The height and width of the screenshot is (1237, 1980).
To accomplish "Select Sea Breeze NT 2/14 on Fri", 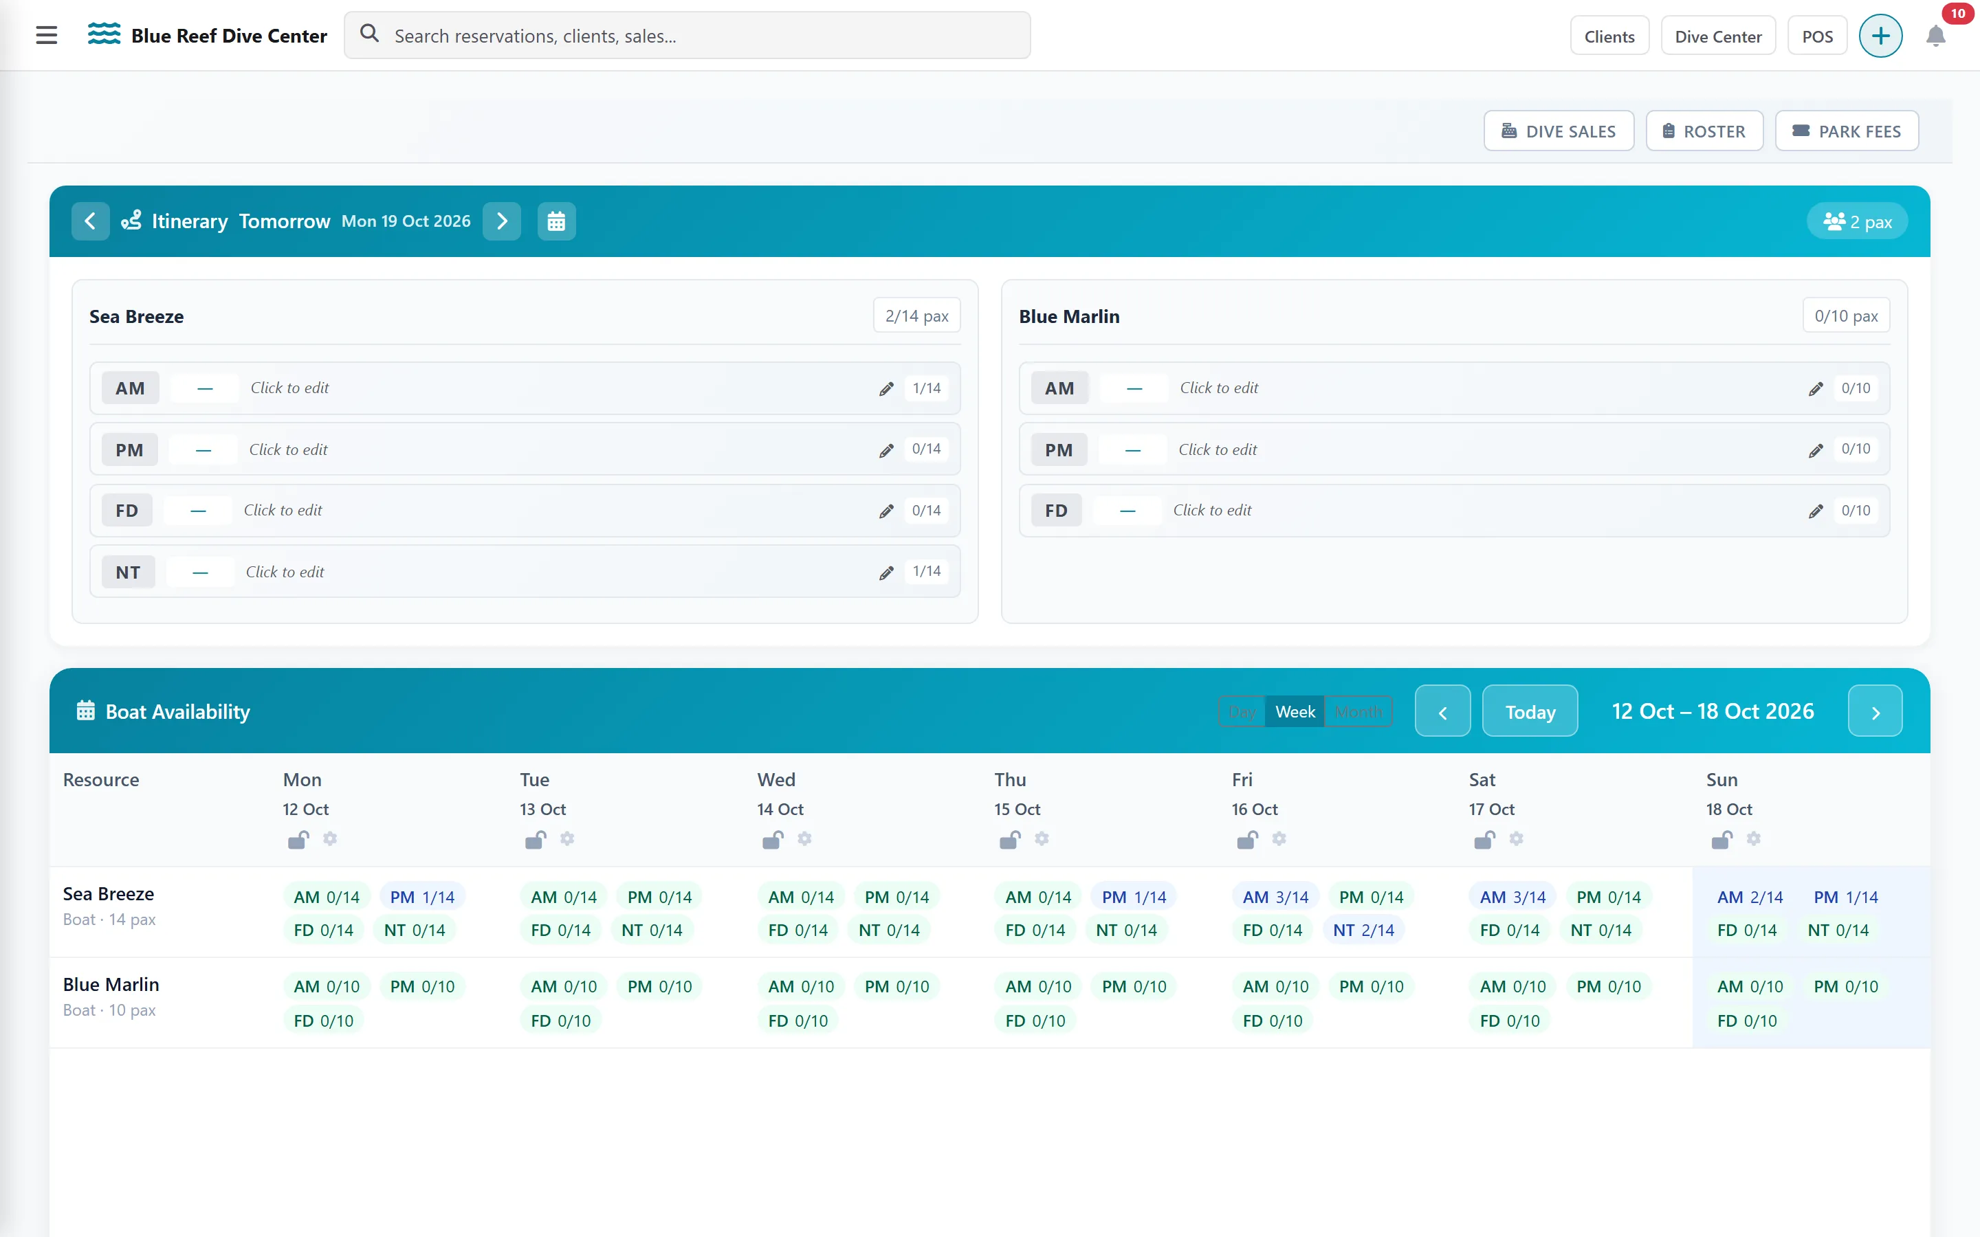I will coord(1363,930).
